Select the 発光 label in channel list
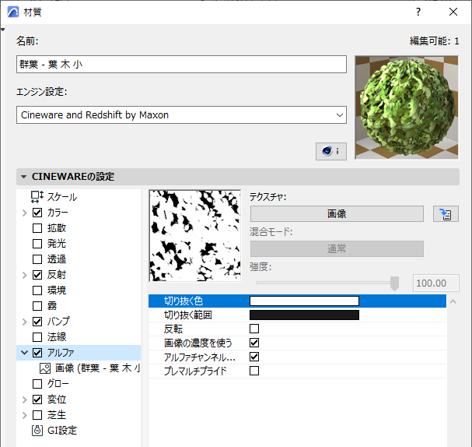Viewport: 472px width, 447px height. click(x=57, y=244)
